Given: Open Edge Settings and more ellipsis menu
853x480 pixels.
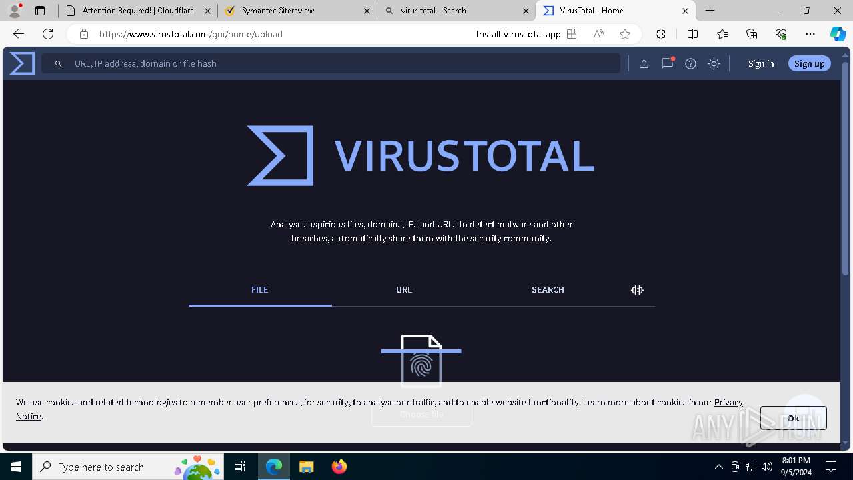Looking at the screenshot, I should (x=810, y=34).
